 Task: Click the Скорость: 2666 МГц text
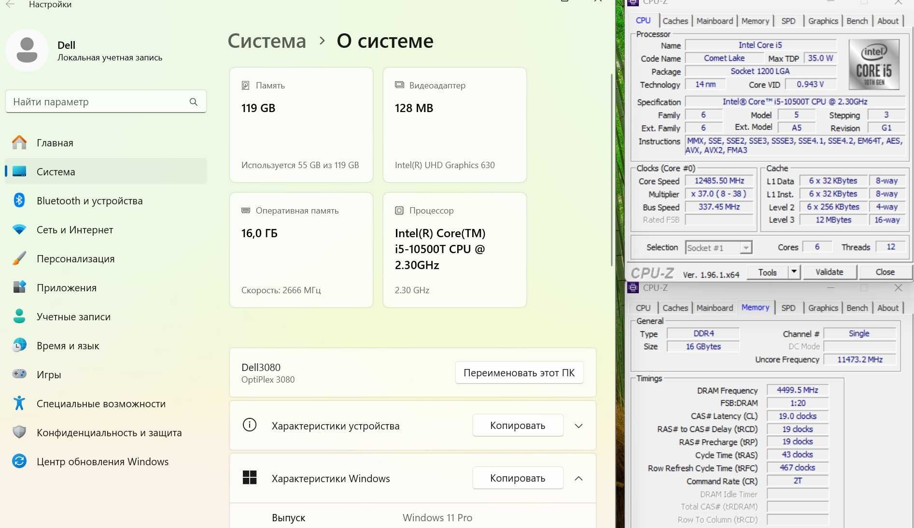tap(281, 290)
